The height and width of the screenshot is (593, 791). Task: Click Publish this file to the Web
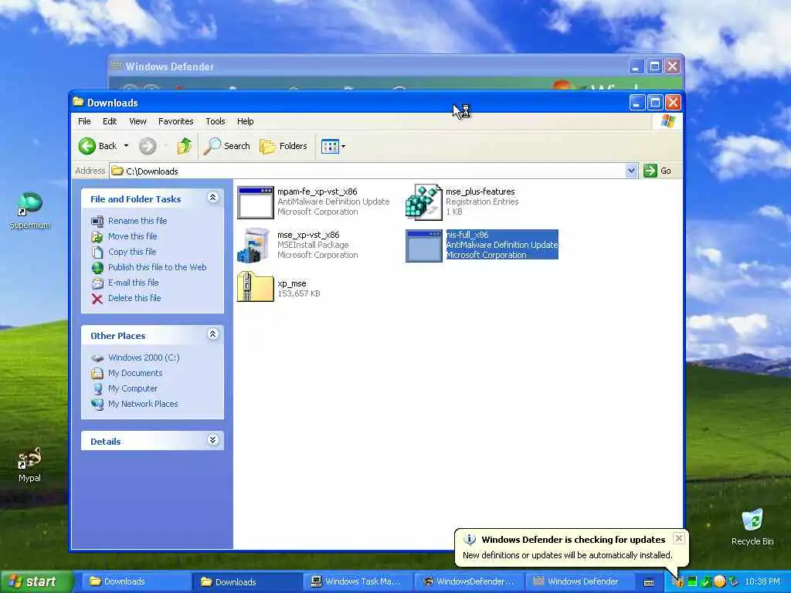(157, 267)
